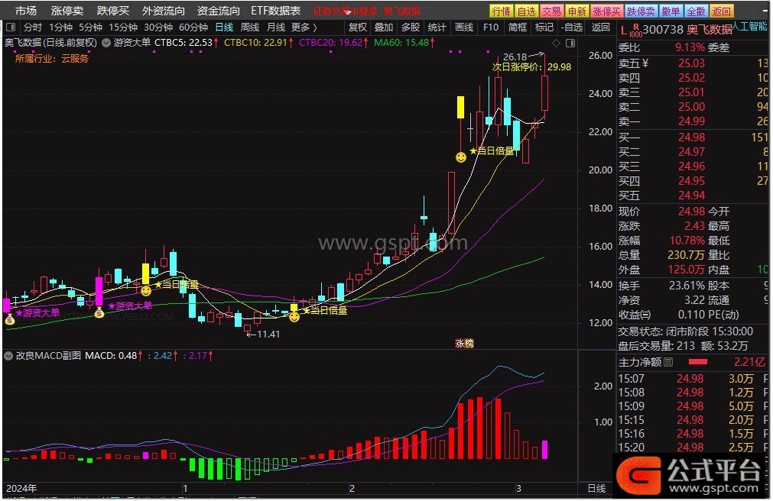Click 返回 in the chart toolbar
773x501 pixels.
click(600, 27)
